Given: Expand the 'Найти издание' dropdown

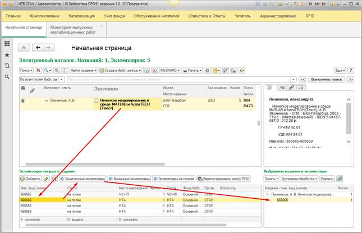Looking at the screenshot, I should click(x=82, y=71).
